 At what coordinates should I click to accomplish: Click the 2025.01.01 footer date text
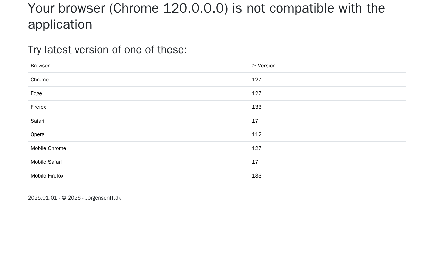(x=42, y=198)
